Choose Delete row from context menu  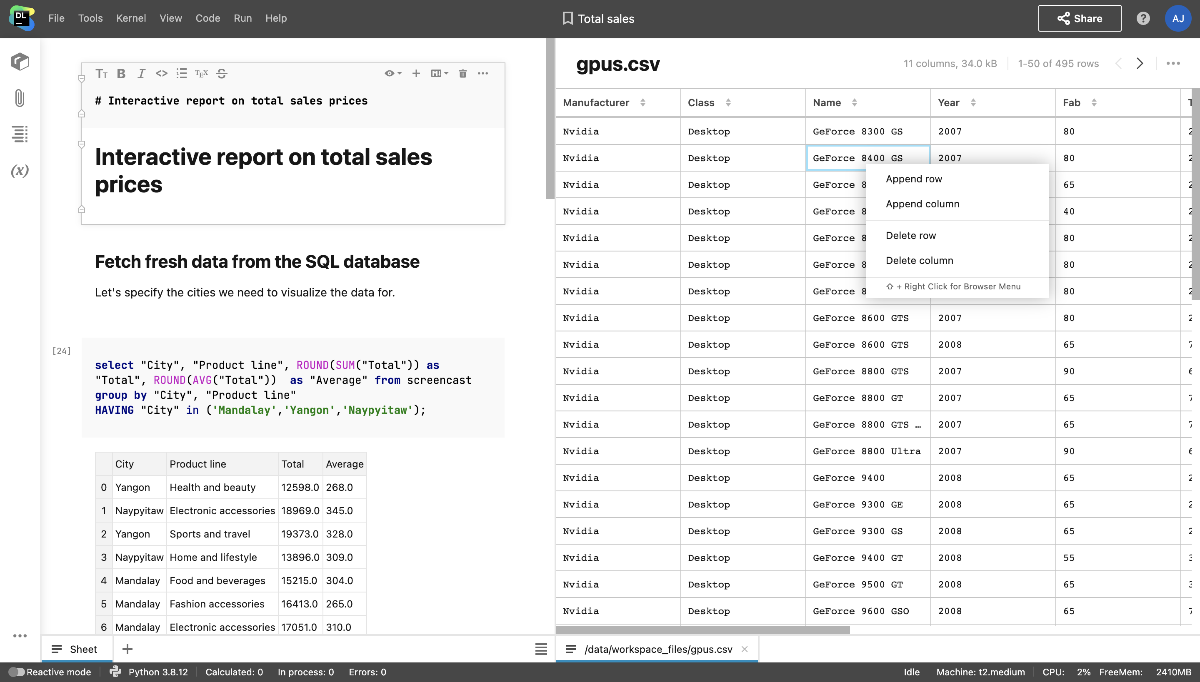[x=910, y=236]
